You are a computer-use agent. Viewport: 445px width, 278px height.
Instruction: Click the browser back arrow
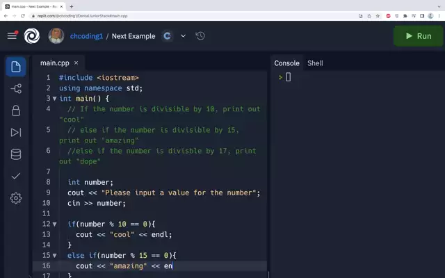[x=6, y=16]
